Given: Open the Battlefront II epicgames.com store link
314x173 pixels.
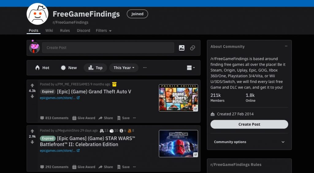Looking at the screenshot, I should coord(58,151).
